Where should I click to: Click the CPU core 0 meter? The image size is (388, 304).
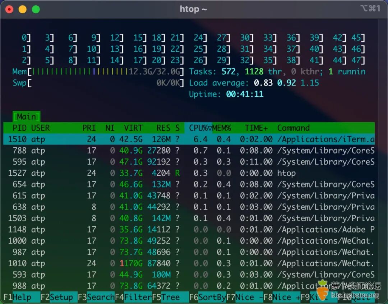[26, 38]
